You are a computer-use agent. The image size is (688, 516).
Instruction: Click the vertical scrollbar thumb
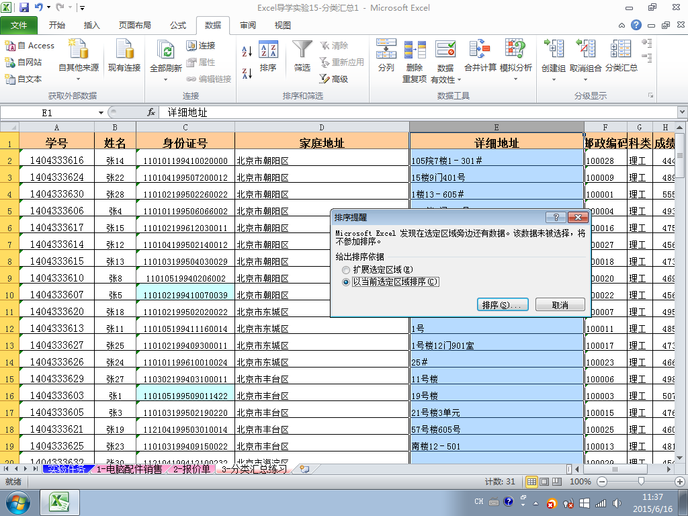(x=680, y=155)
